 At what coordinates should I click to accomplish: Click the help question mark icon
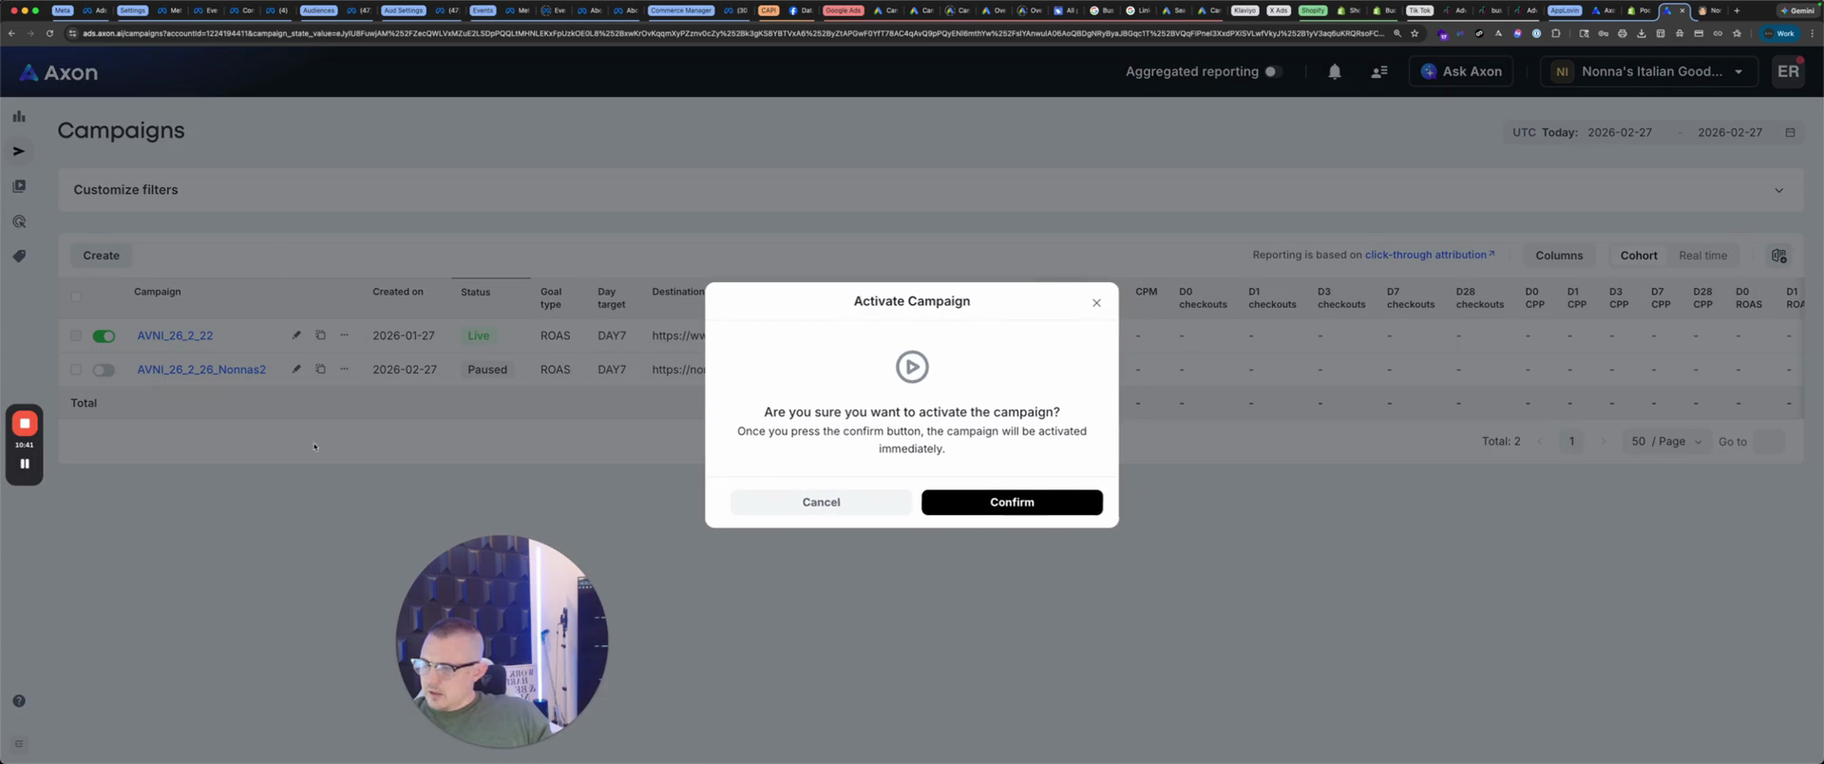click(19, 701)
